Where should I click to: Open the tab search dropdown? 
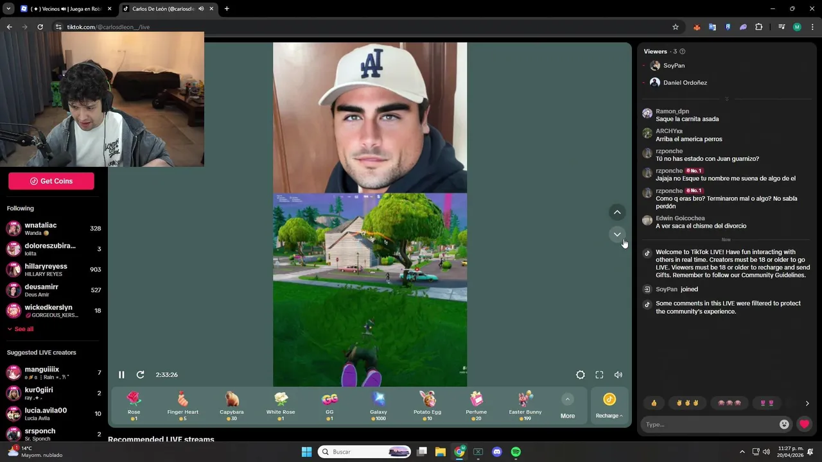click(x=8, y=9)
